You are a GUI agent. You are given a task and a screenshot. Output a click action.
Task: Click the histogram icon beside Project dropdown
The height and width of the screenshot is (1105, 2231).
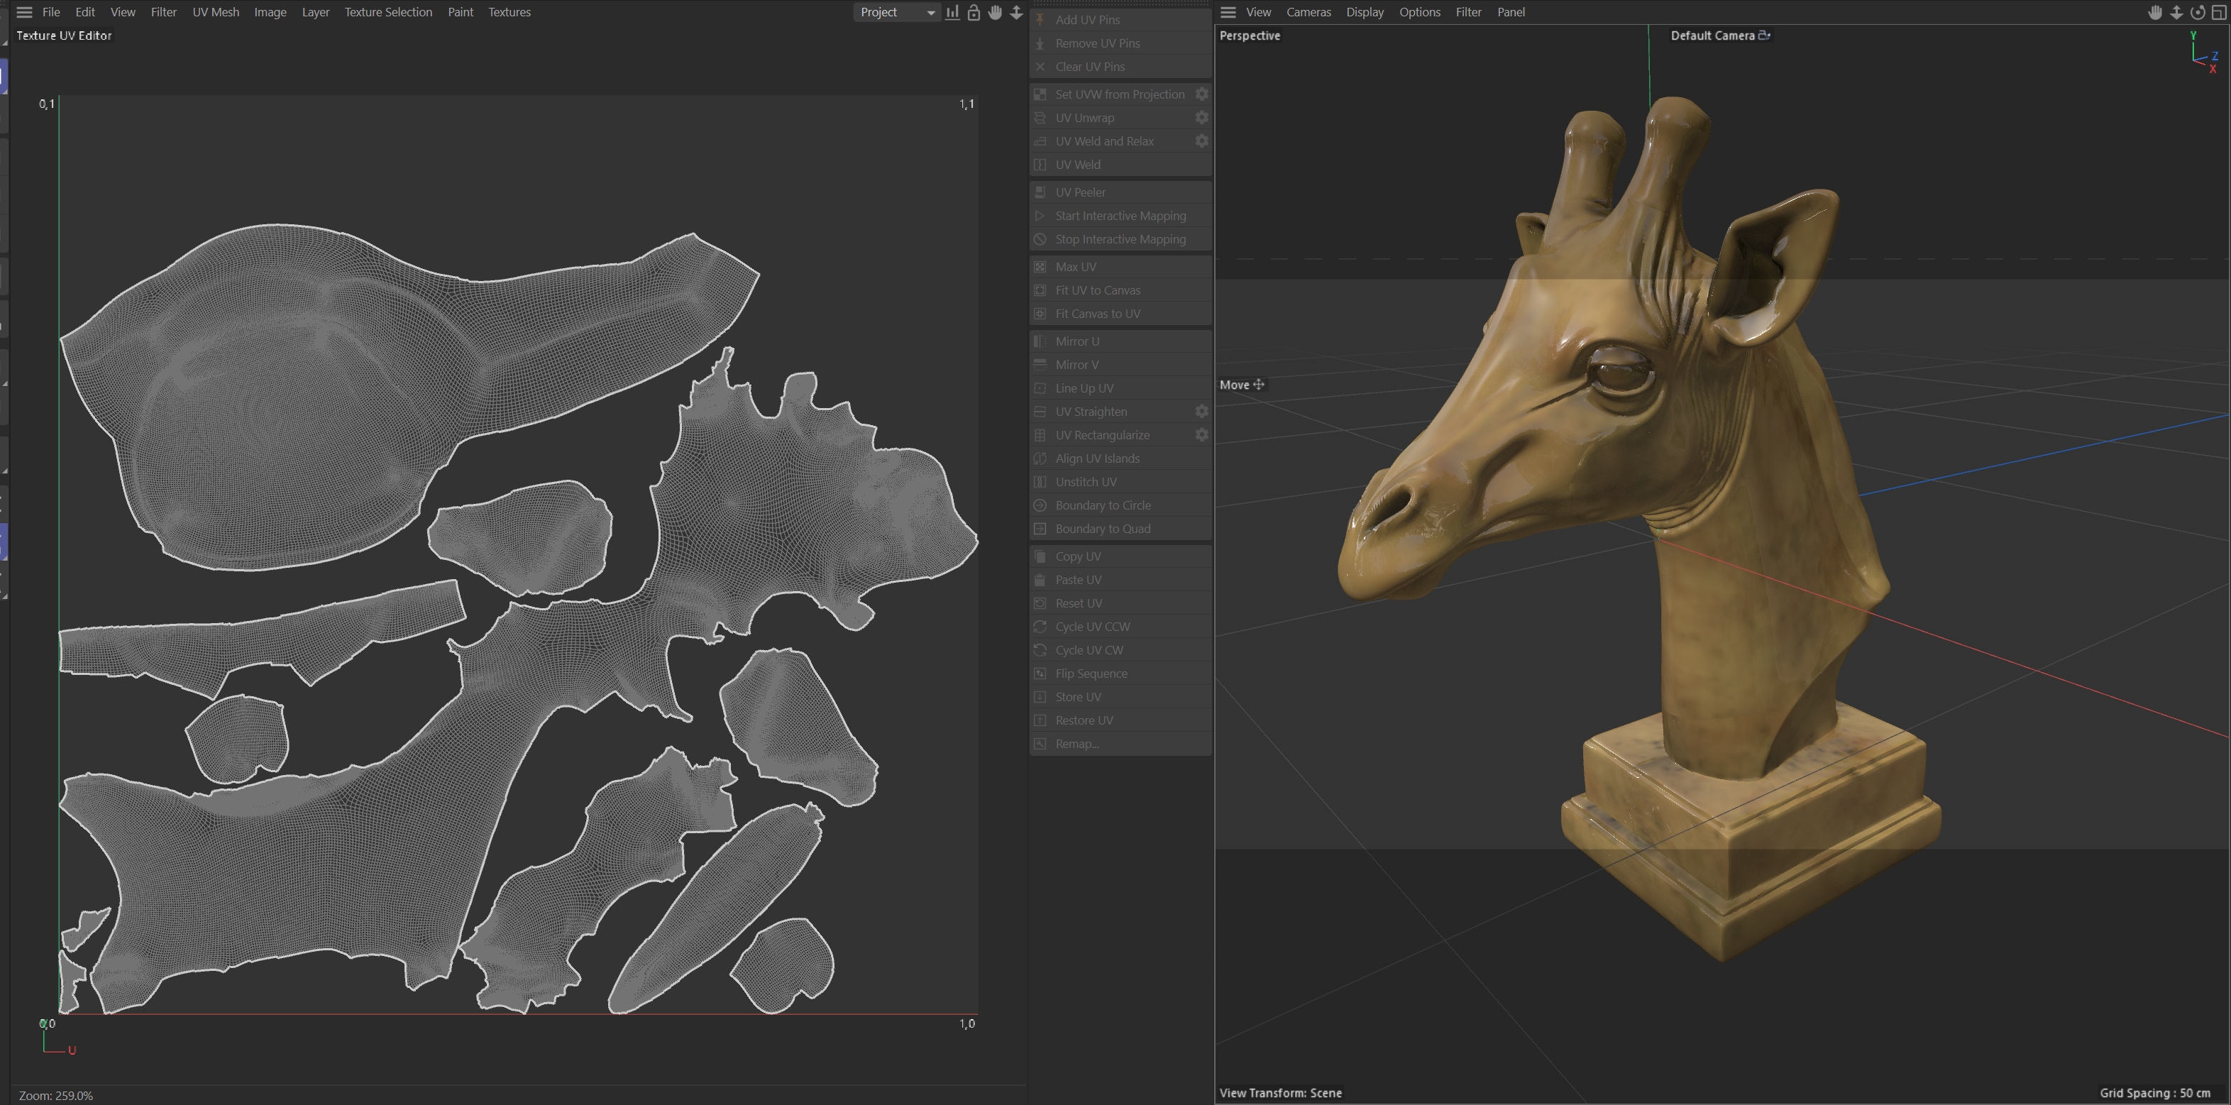tap(953, 12)
